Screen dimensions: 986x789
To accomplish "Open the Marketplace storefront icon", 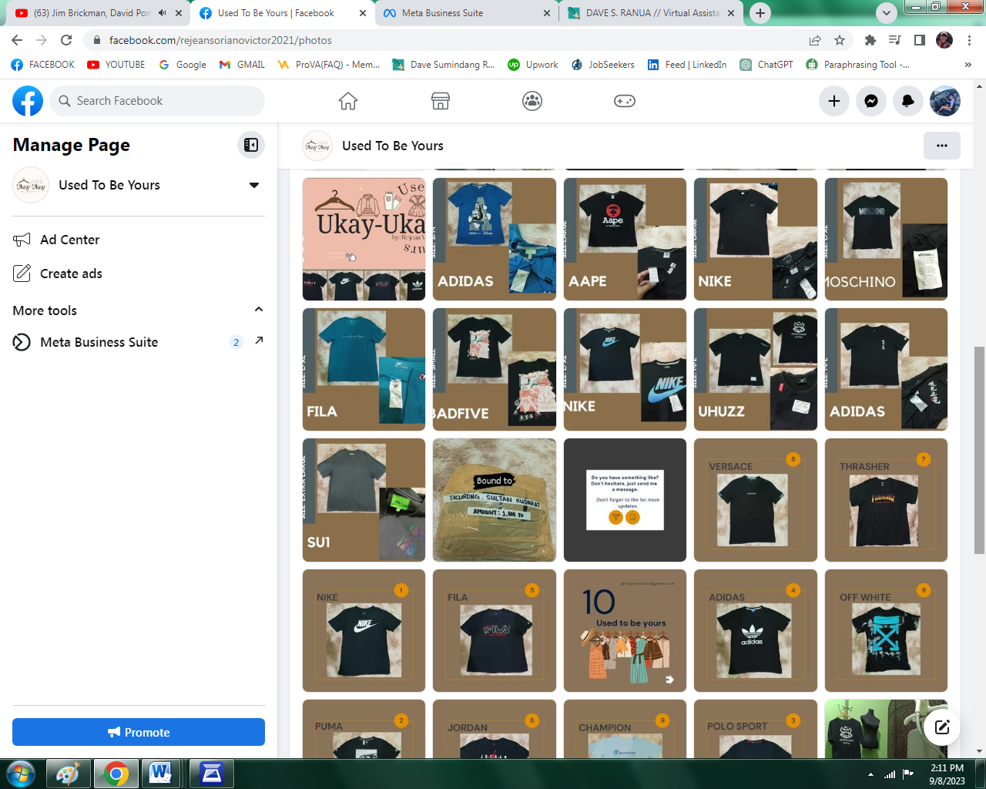I will tap(441, 101).
